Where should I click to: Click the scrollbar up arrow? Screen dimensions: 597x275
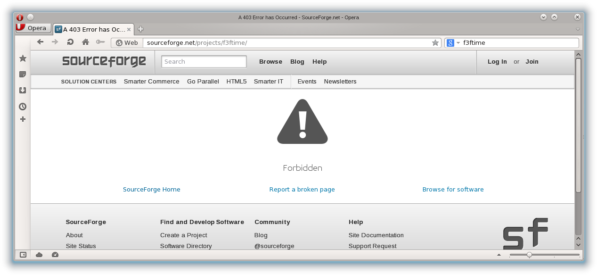click(x=578, y=54)
